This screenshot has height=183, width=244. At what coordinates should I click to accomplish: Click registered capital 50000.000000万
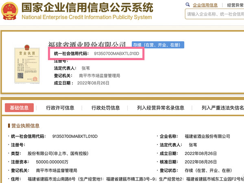point(52,162)
